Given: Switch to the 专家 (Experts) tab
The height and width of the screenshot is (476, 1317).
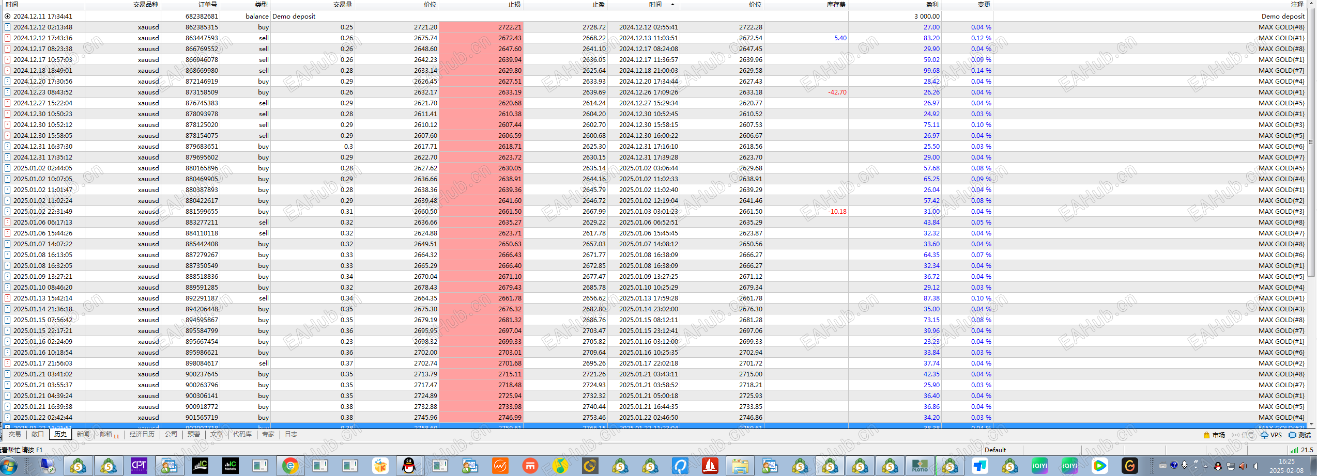Looking at the screenshot, I should pos(268,434).
